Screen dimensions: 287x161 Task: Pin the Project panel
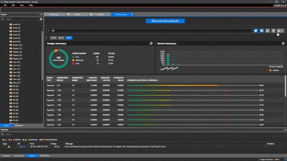coord(38,14)
